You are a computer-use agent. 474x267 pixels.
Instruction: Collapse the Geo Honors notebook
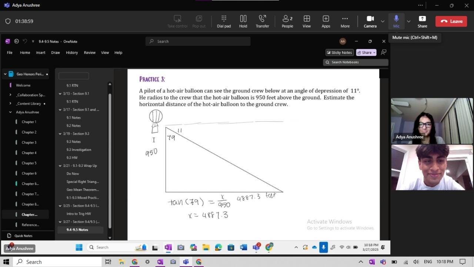point(5,74)
